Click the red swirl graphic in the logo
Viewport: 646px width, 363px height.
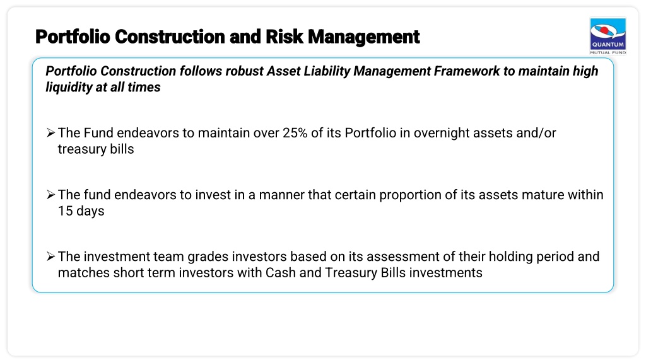[604, 30]
